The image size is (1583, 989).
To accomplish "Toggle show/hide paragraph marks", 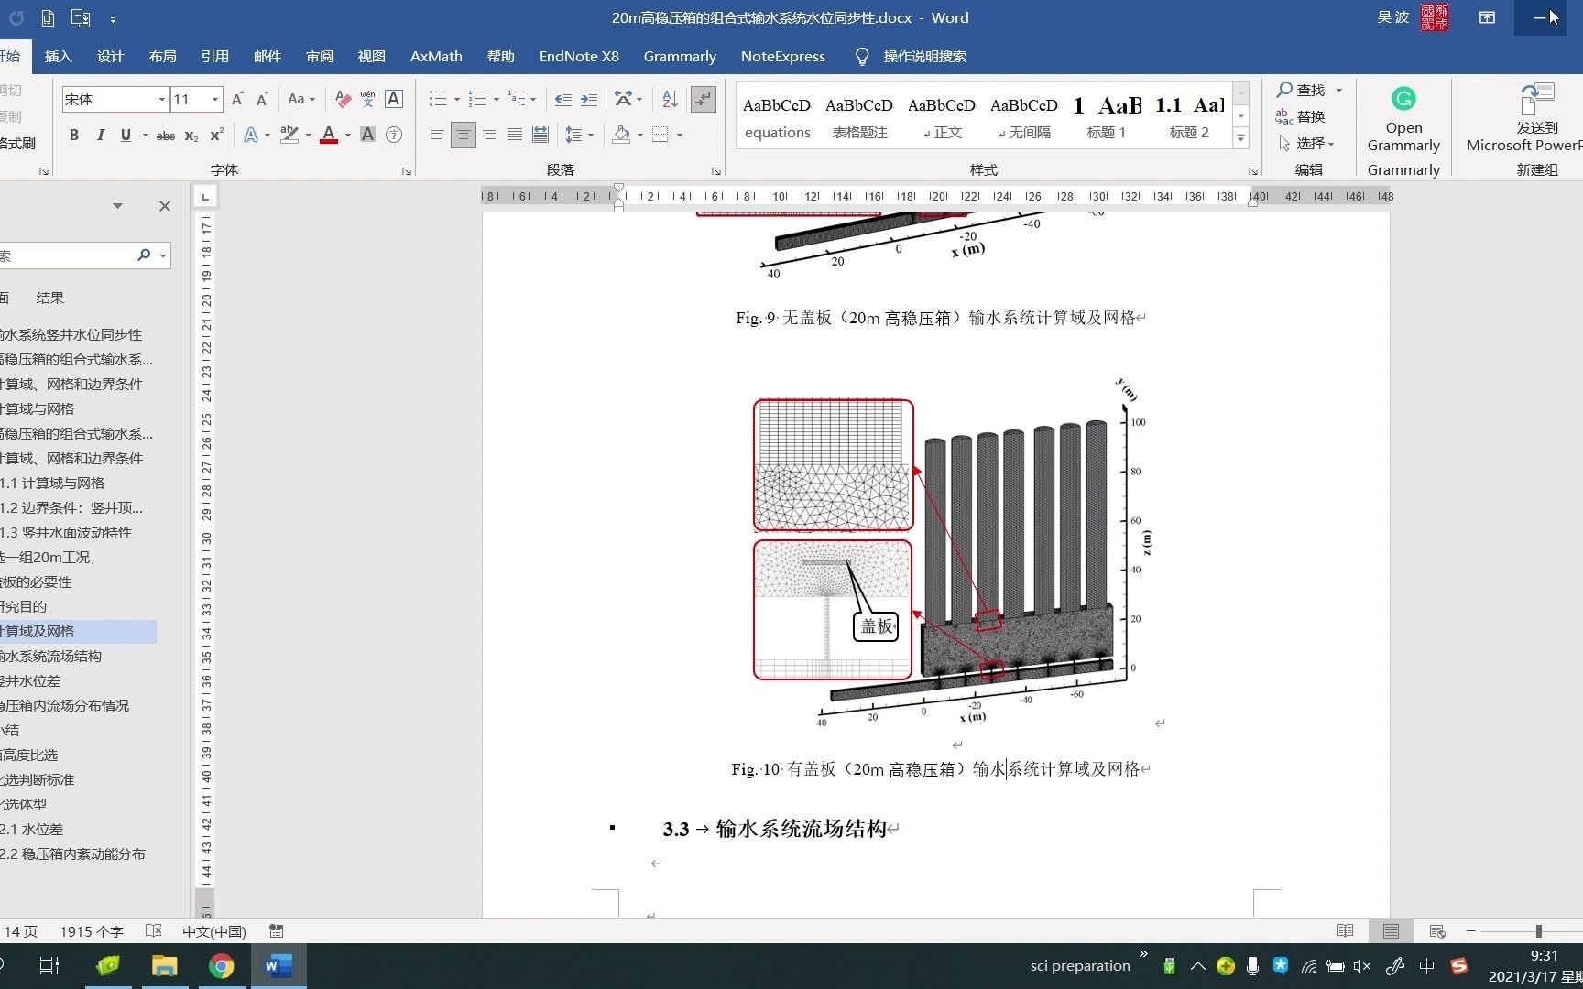I will pos(704,99).
